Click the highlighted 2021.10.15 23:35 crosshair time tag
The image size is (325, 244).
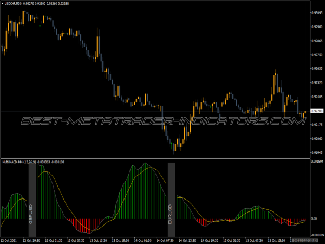(x=305, y=240)
